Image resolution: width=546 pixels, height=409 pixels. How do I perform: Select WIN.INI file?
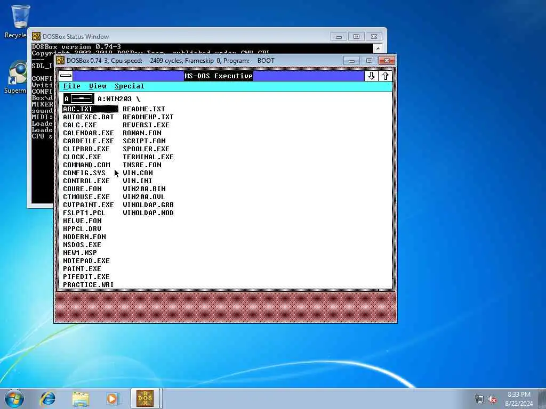[137, 181]
